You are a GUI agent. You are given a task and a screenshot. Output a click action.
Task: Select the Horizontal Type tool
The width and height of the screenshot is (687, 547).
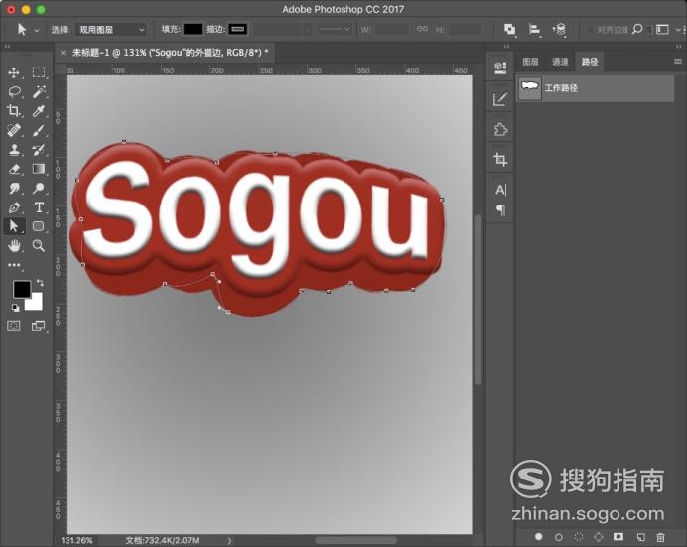coord(39,207)
